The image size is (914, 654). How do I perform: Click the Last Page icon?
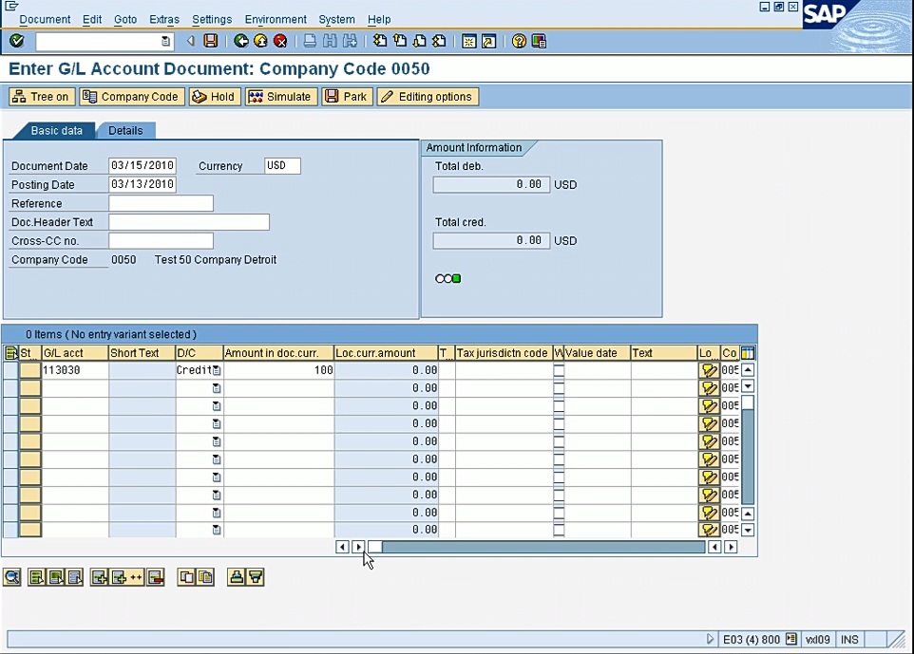(x=440, y=41)
